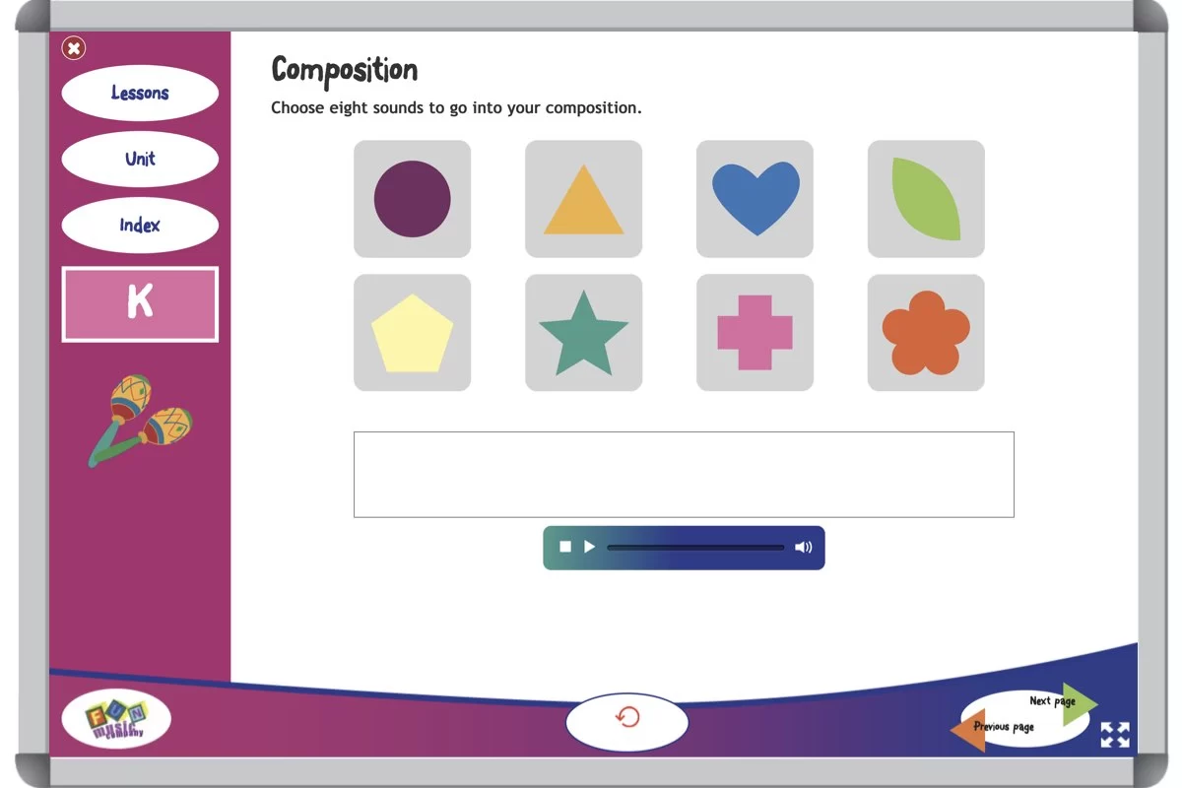
Task: Open the Index page
Action: (x=140, y=226)
